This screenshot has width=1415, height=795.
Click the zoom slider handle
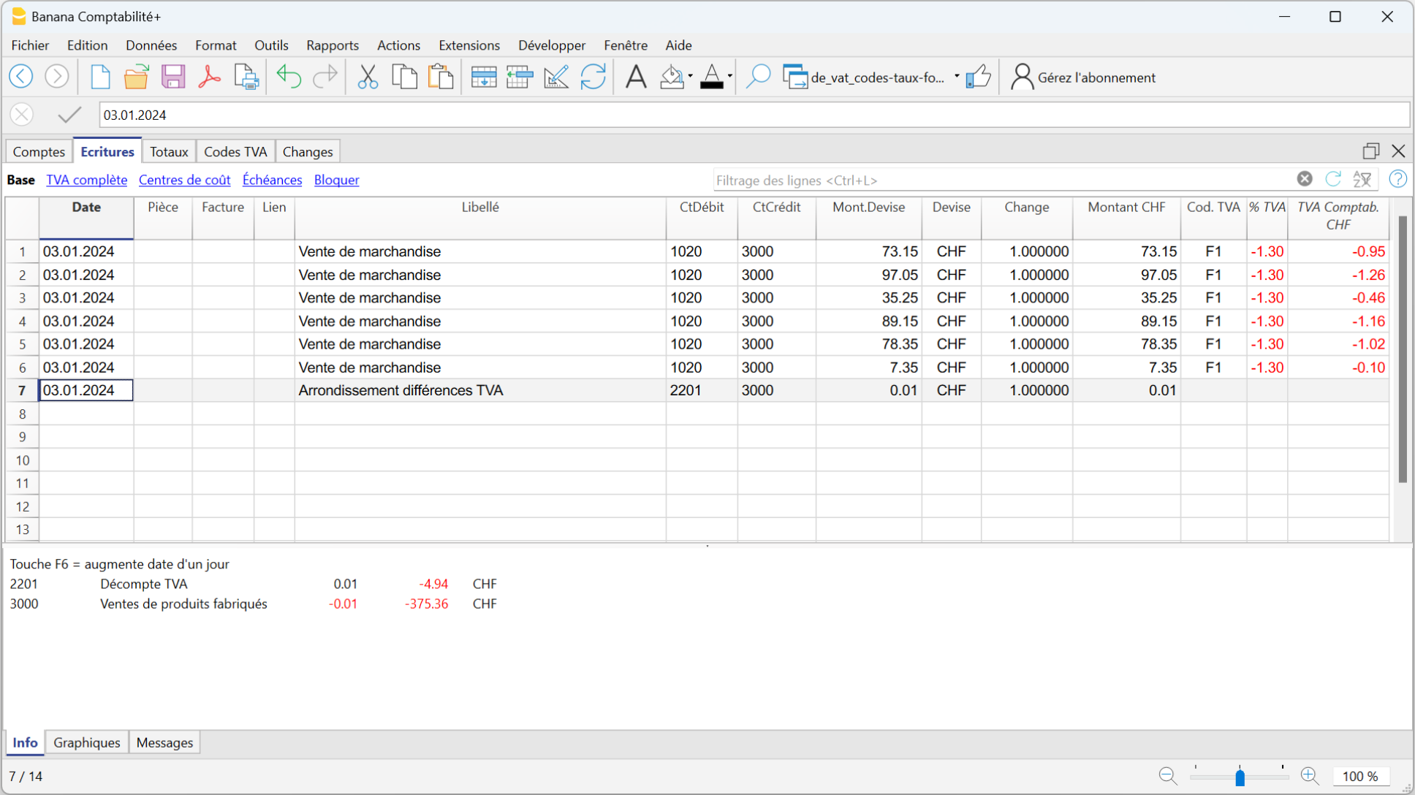point(1240,777)
